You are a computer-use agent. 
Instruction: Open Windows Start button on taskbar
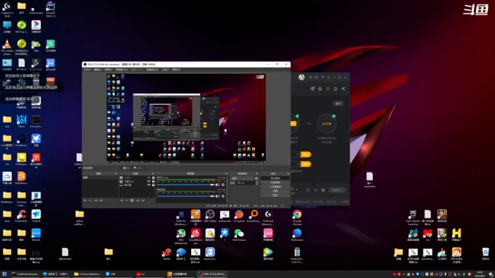(4, 274)
